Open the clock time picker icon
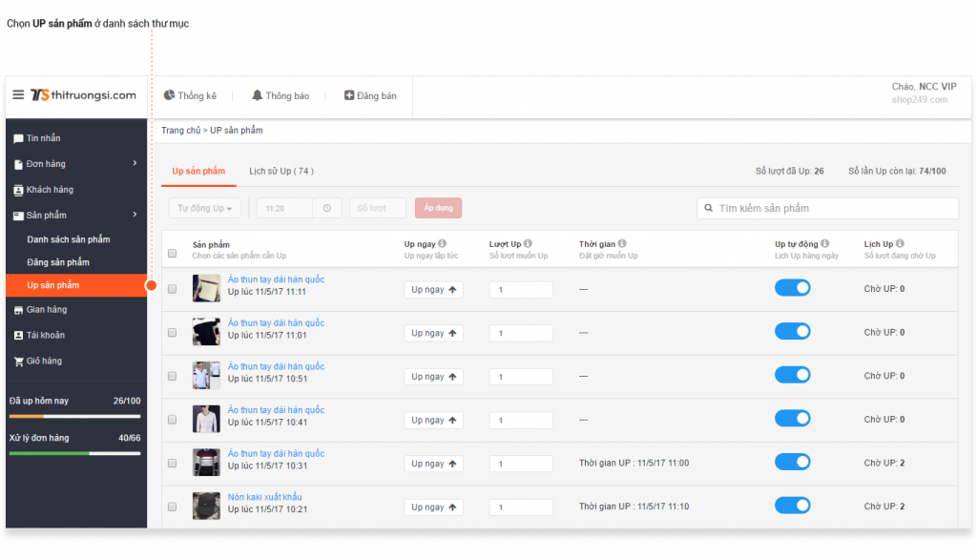The width and height of the screenshot is (977, 558). tap(327, 208)
